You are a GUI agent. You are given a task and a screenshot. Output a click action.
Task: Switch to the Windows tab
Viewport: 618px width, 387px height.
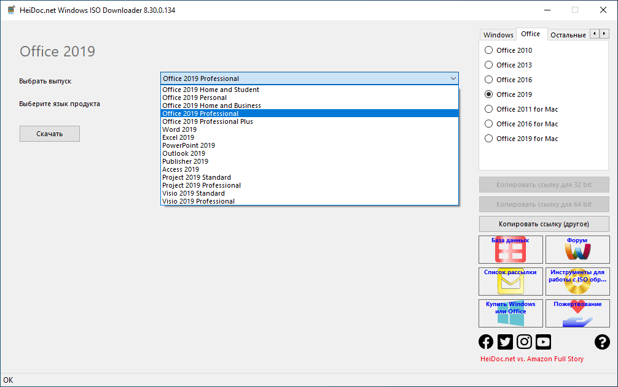click(x=498, y=34)
